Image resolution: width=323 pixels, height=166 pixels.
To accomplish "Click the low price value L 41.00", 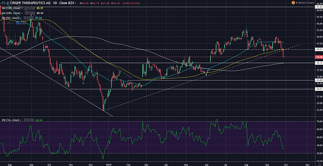I will pyautogui.click(x=105, y=3).
